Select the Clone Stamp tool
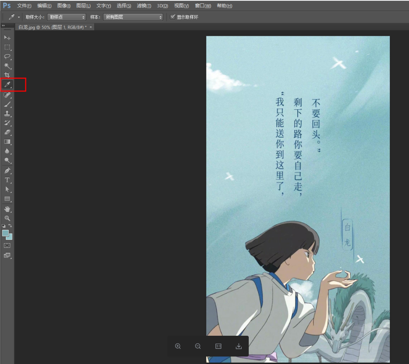This screenshot has height=364, width=409. click(6, 113)
